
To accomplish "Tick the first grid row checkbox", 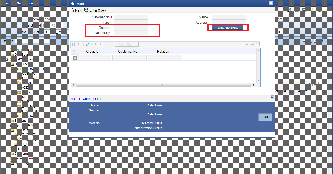I will (x=75, y=58).
